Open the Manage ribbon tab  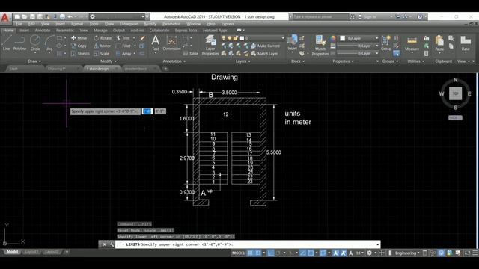pyautogui.click(x=100, y=31)
